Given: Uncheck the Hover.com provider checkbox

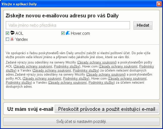Looking at the screenshot, I should tap(63, 33).
